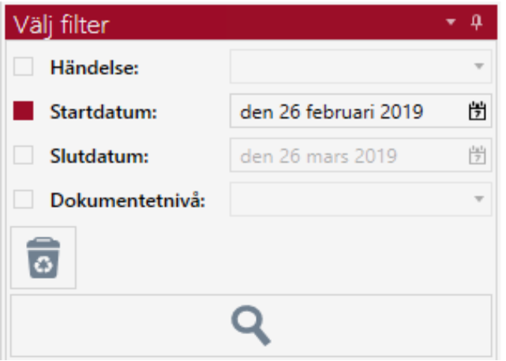
Task: Click the Slutdatum label text
Action: pyautogui.click(x=100, y=156)
